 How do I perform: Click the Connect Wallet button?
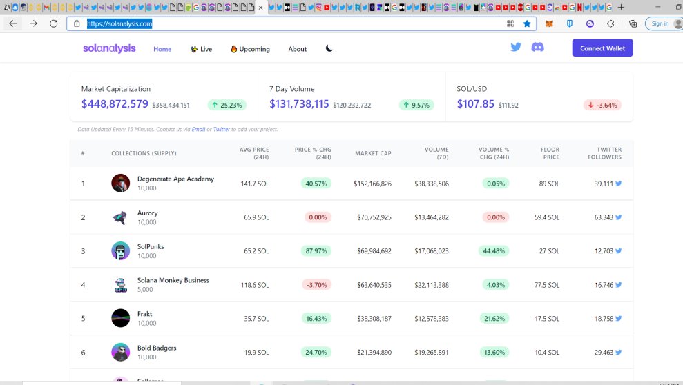602,48
